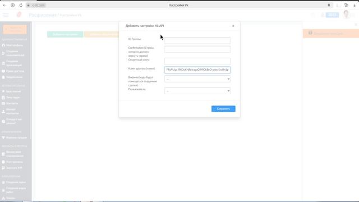Click the shield icon beside Права доступа
The height and width of the screenshot is (202, 359).
coord(3,71)
